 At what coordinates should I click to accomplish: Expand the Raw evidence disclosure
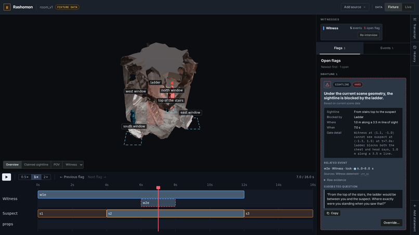(x=335, y=180)
